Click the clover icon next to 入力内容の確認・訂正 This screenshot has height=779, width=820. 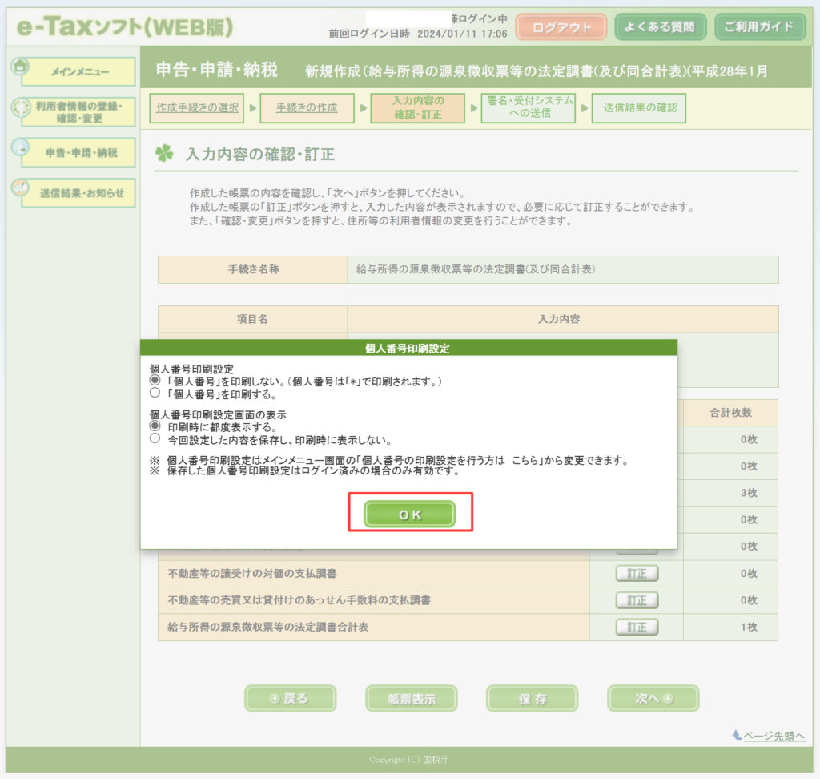pos(165,155)
